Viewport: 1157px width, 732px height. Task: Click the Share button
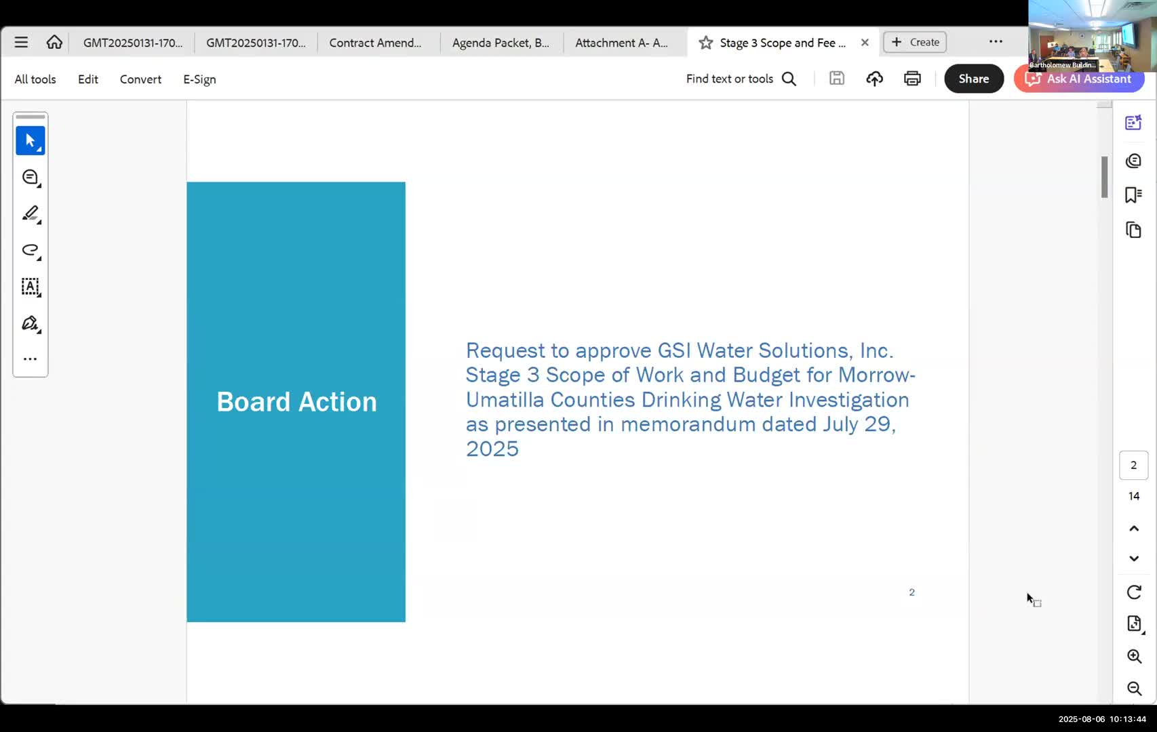pyautogui.click(x=974, y=79)
